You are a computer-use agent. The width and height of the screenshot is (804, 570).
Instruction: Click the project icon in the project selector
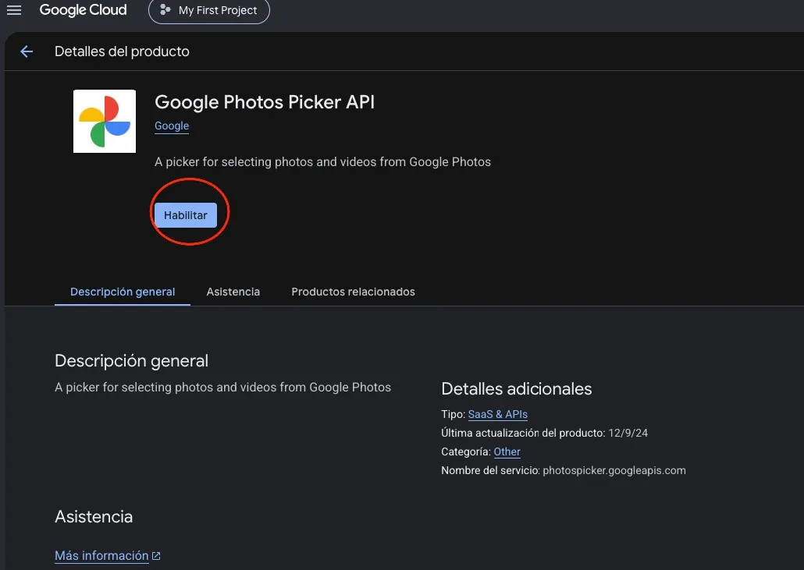165,9
